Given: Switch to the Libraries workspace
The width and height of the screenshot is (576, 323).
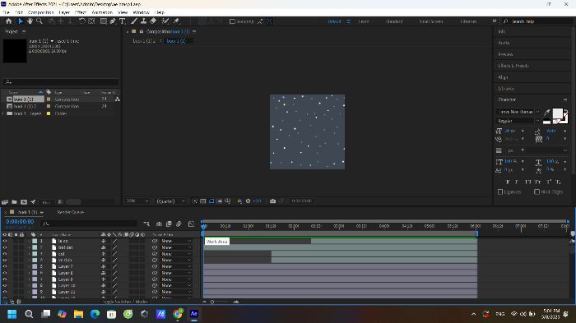Looking at the screenshot, I should (469, 21).
